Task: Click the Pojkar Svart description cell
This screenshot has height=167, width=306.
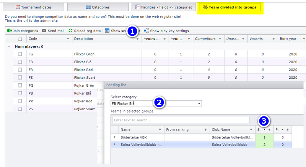Action: click(84, 109)
